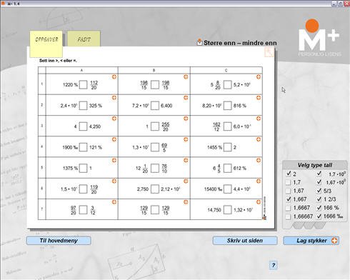Click the answer box in row 1 column A

pyautogui.click(x=83, y=85)
